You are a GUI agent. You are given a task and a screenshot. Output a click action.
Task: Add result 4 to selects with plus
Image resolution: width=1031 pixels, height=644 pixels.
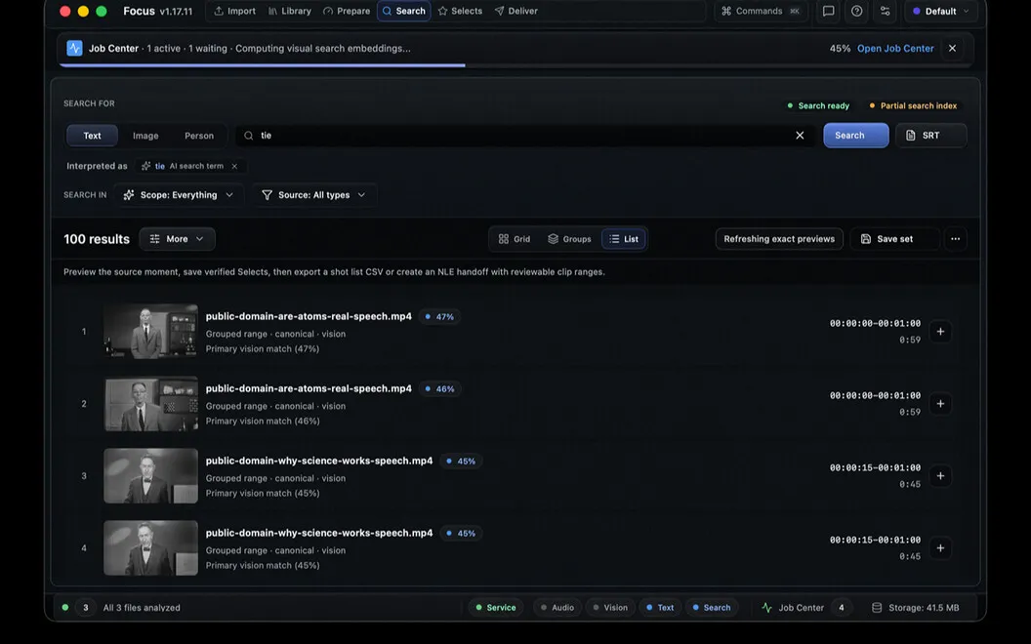[x=940, y=548]
